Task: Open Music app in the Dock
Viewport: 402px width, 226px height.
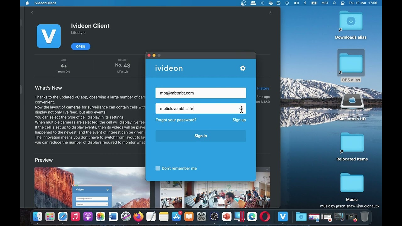Action: [x=75, y=217]
